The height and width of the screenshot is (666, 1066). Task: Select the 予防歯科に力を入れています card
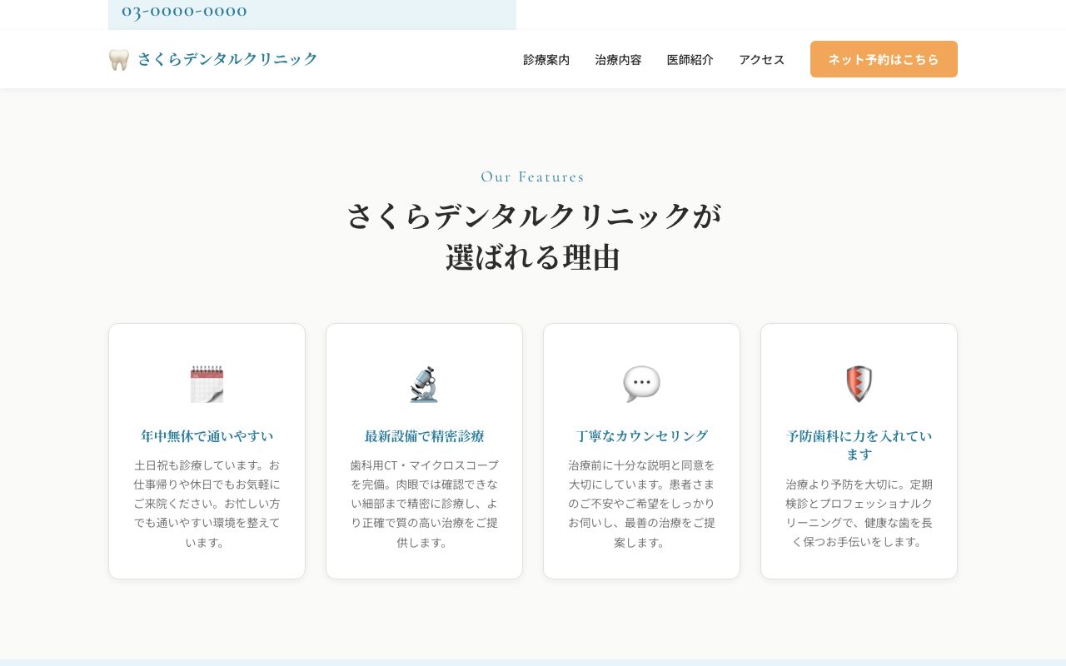pos(859,450)
